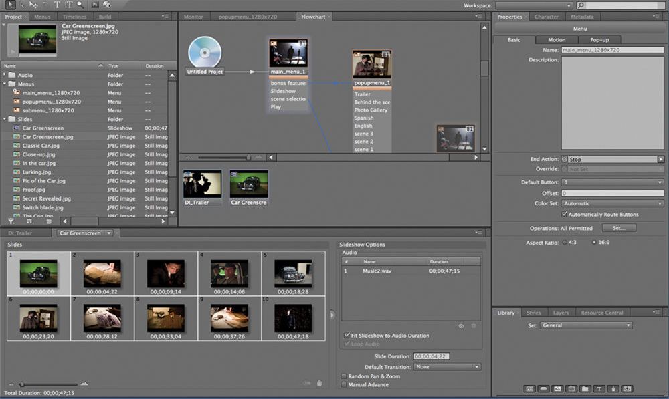669x399 pixels.
Task: Open the Color Set dropdown
Action: pos(612,203)
